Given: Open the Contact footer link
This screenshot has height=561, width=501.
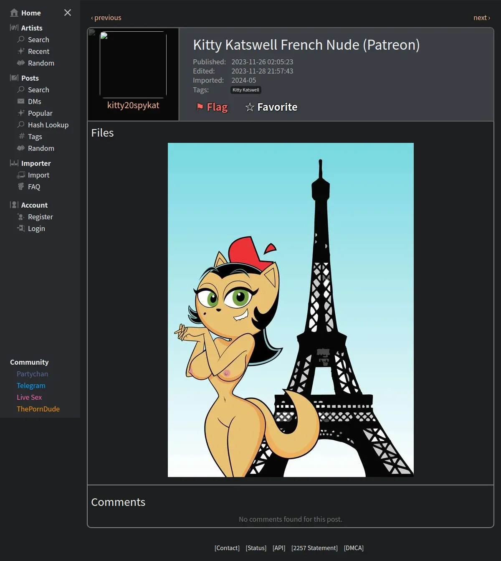Looking at the screenshot, I should coord(227,548).
